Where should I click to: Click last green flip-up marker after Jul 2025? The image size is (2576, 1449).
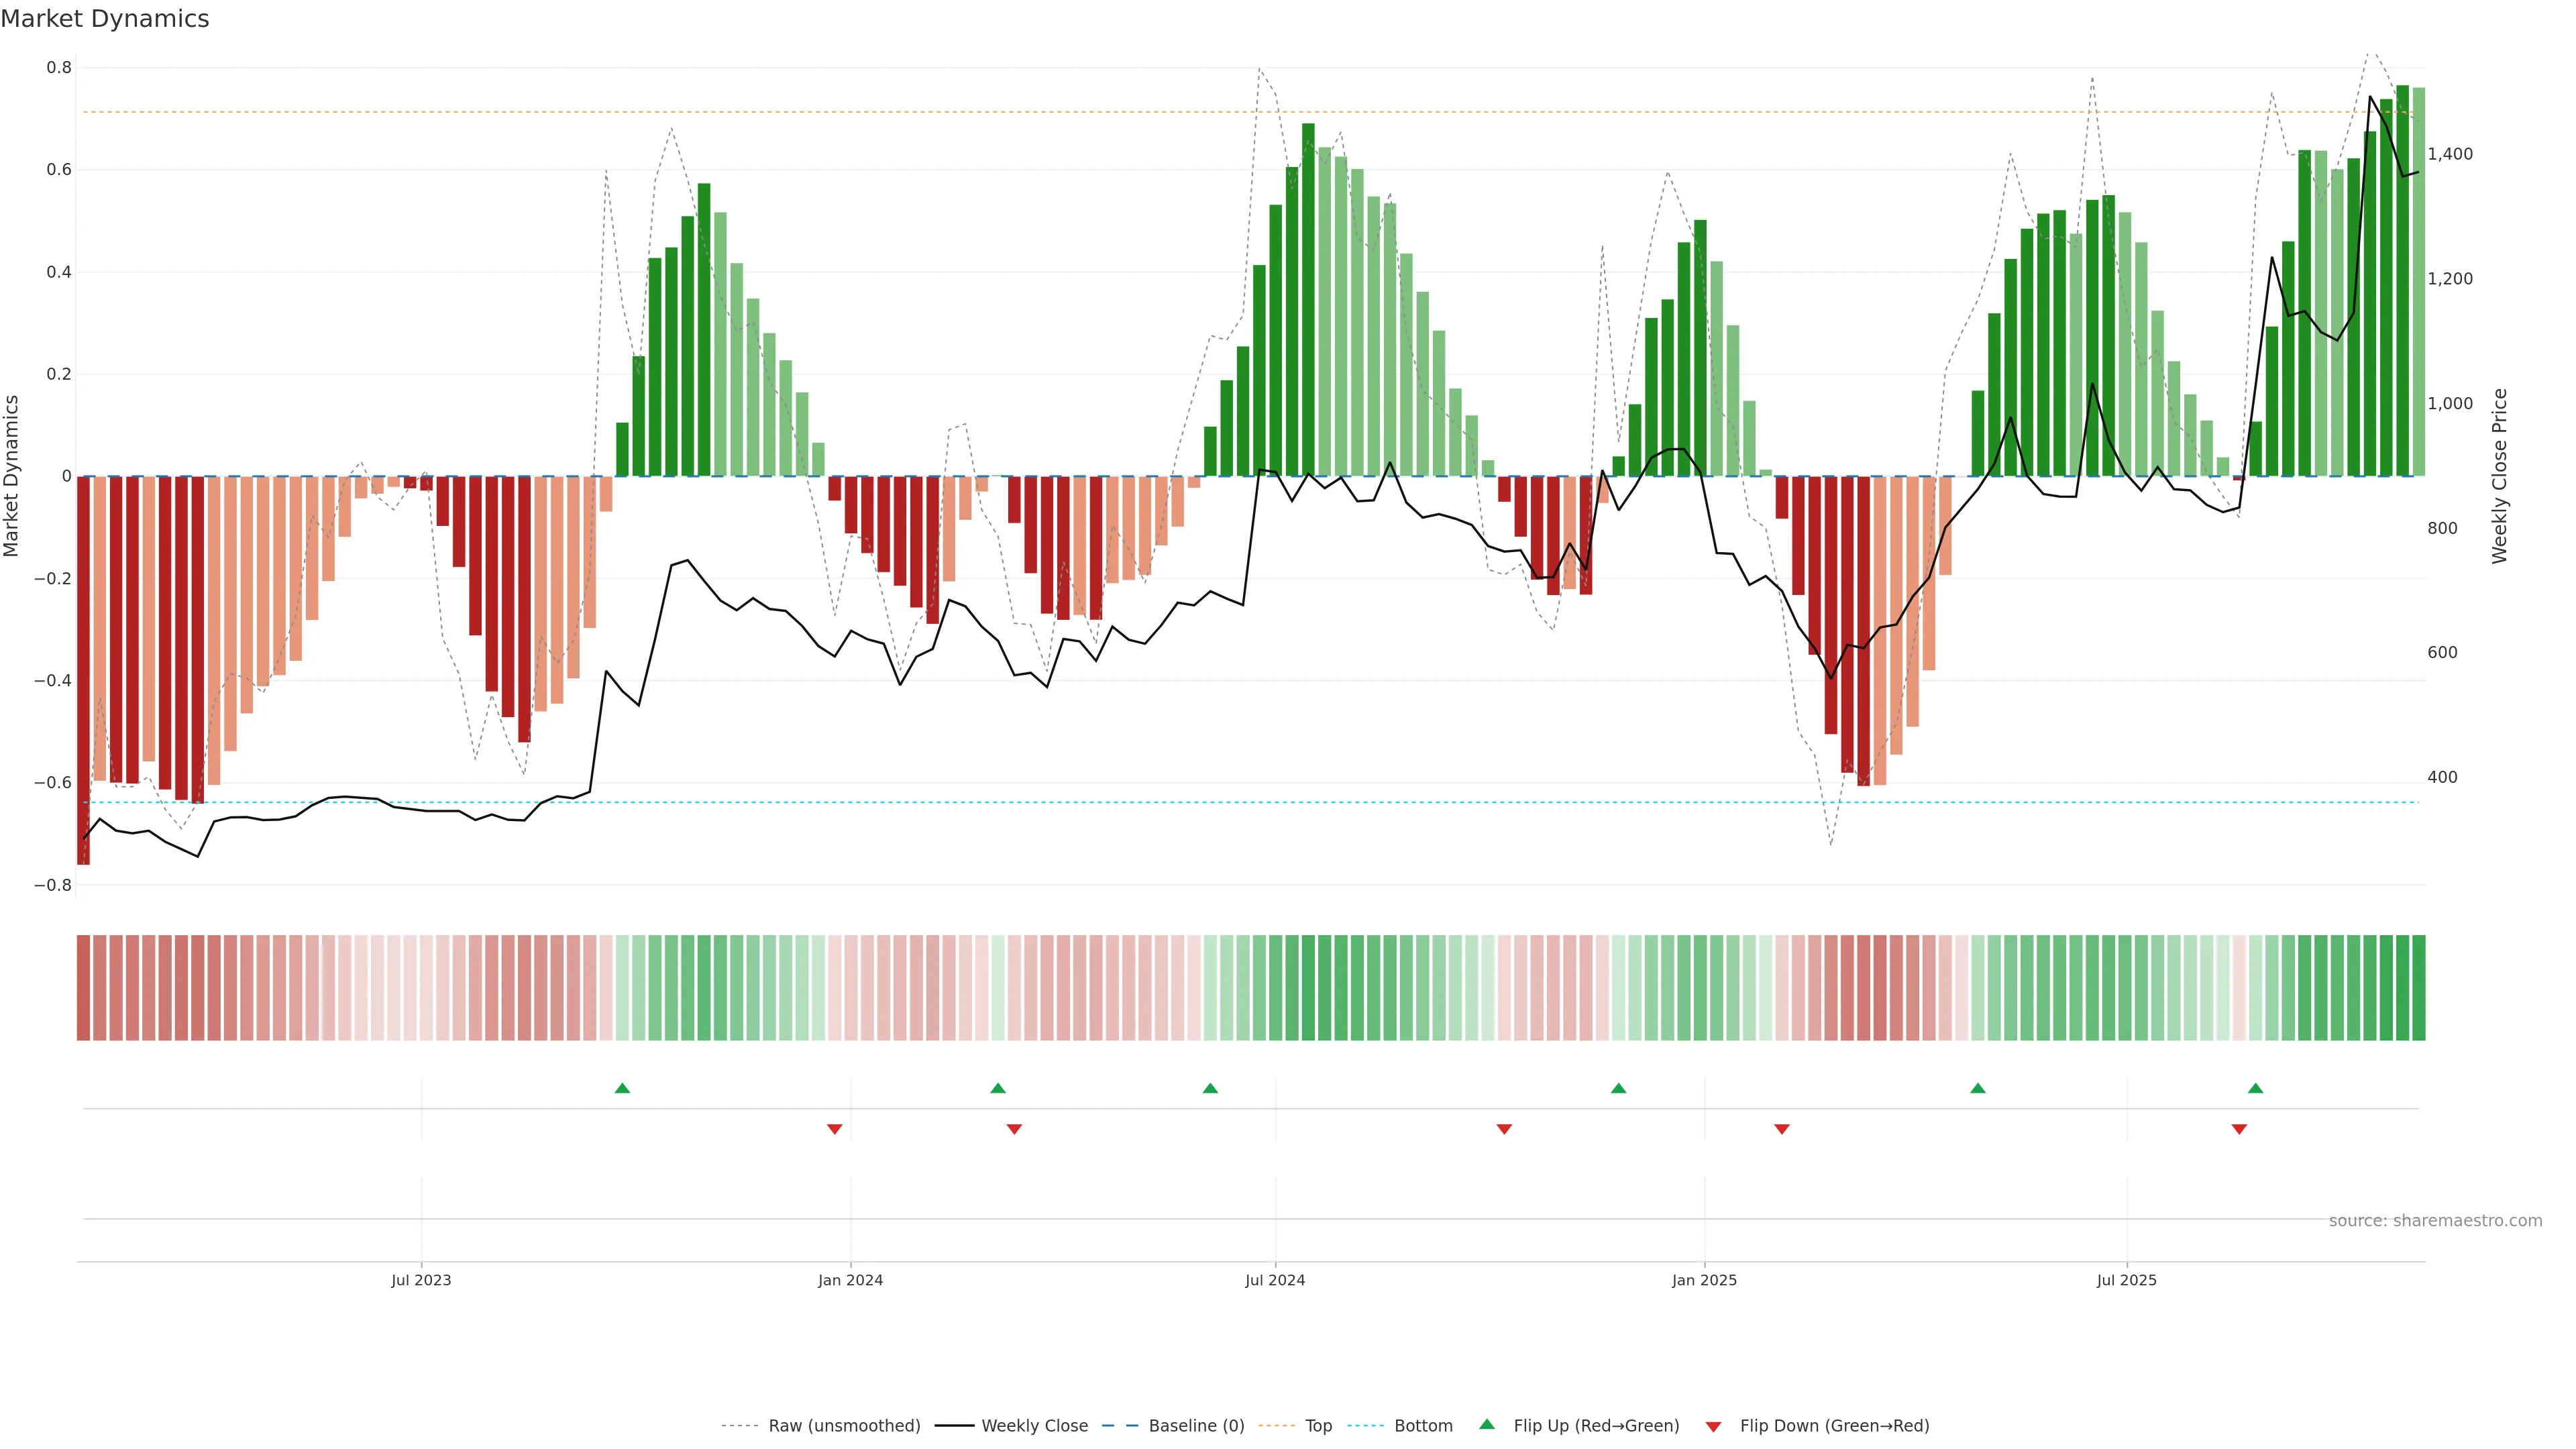click(2255, 1088)
